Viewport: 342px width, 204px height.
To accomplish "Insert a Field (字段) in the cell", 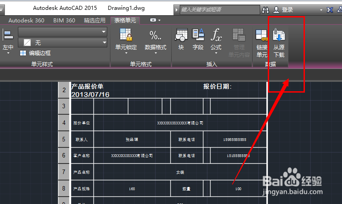I will point(198,39).
